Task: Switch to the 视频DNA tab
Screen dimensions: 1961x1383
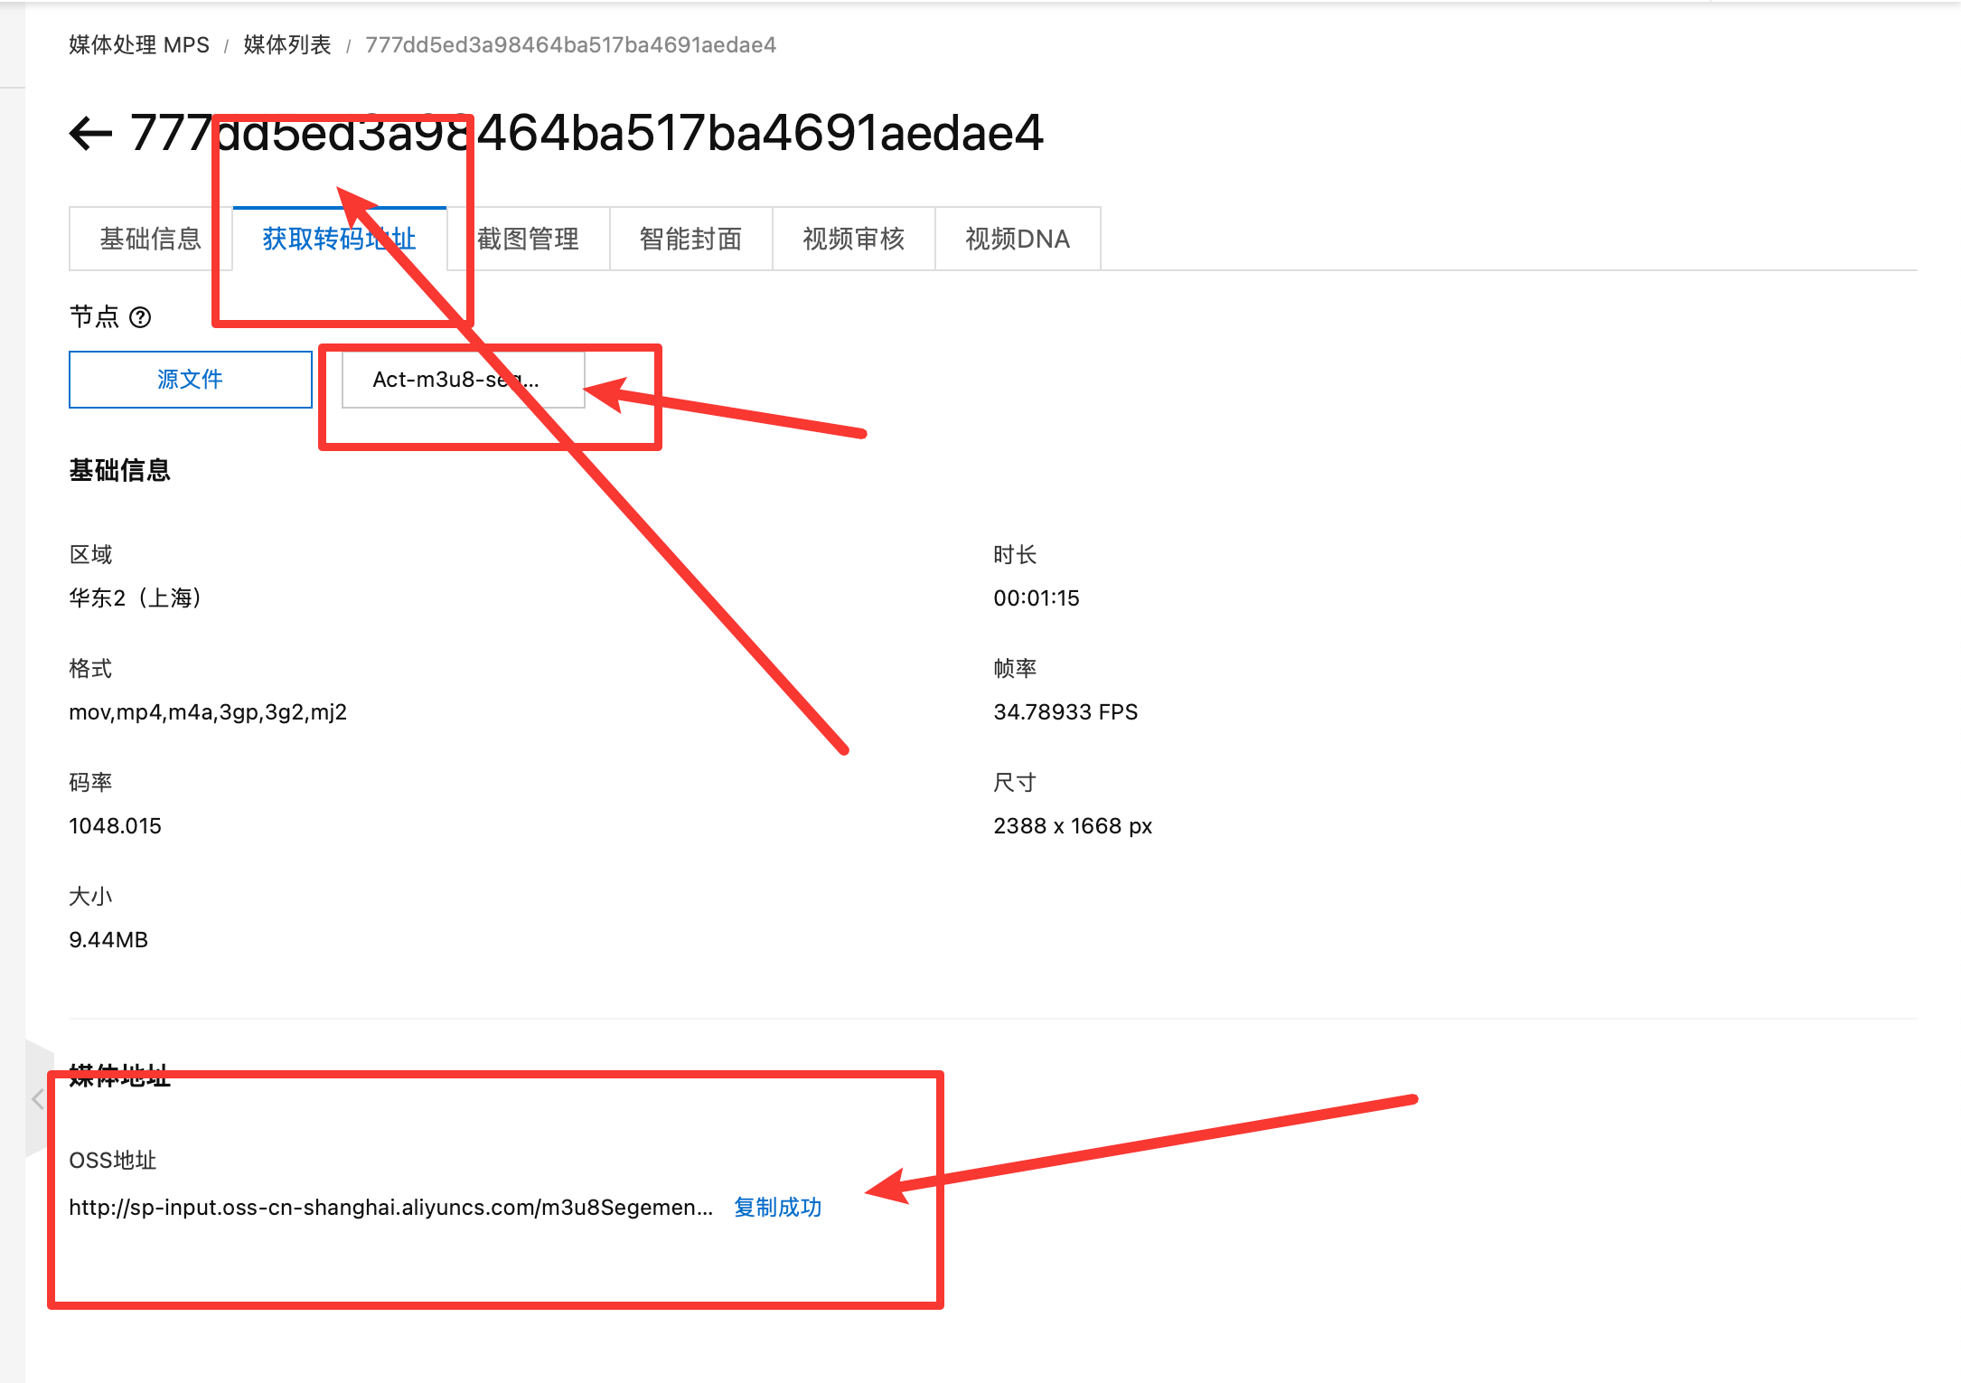Action: tap(1018, 239)
